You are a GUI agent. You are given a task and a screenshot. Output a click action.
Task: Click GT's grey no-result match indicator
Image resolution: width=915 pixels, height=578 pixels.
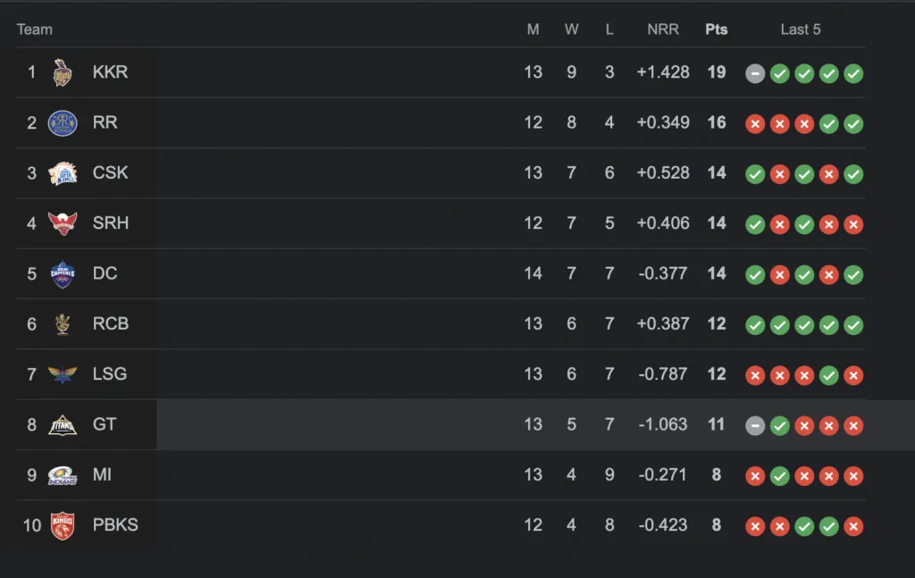point(755,426)
